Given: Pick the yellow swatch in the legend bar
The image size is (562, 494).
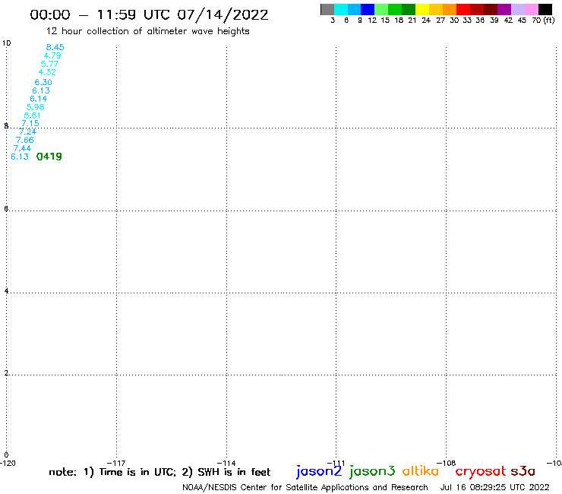Looking at the screenshot, I should 422,9.
